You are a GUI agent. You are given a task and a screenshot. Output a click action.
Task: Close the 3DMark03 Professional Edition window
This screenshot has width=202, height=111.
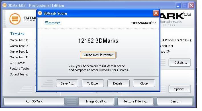click(x=191, y=5)
